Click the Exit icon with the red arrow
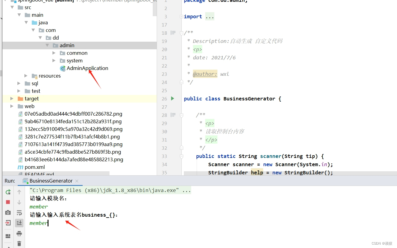The height and width of the screenshot is (248, 397). pyautogui.click(x=8, y=223)
